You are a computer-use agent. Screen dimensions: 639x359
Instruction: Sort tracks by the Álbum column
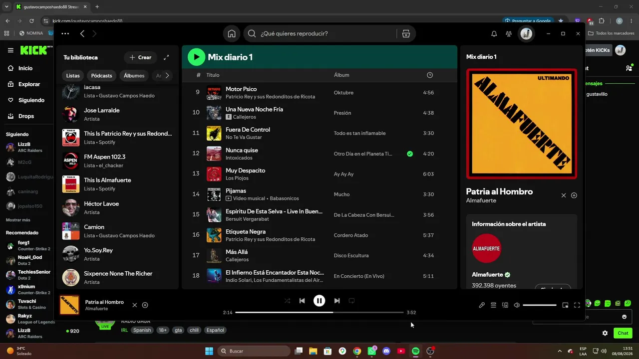pyautogui.click(x=341, y=75)
